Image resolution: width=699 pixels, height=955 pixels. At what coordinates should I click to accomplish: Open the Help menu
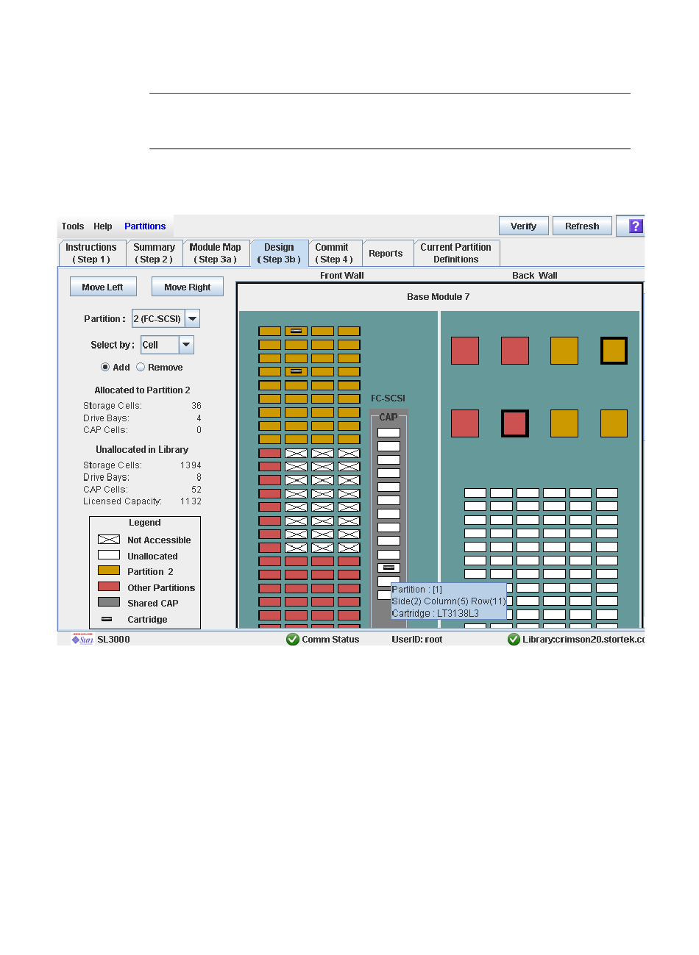(x=103, y=226)
